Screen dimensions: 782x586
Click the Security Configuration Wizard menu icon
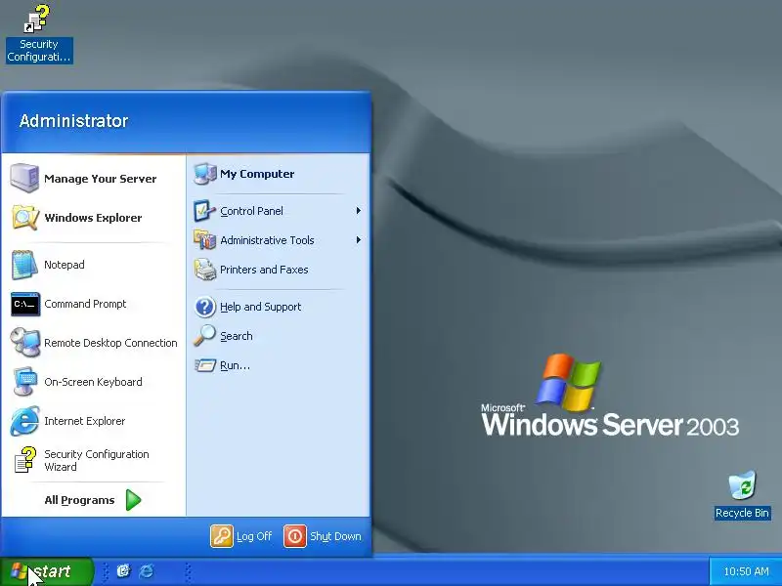pyautogui.click(x=25, y=460)
